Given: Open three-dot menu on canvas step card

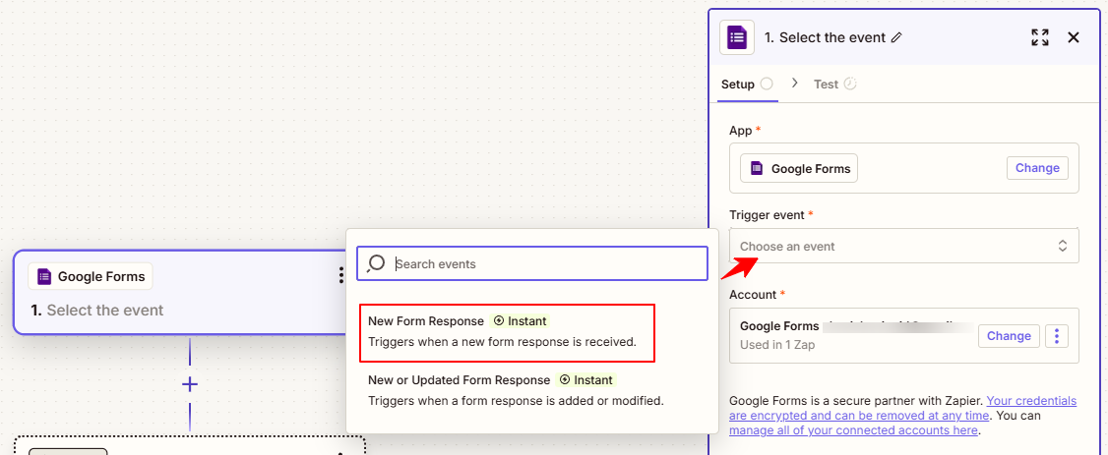Looking at the screenshot, I should coord(341,275).
